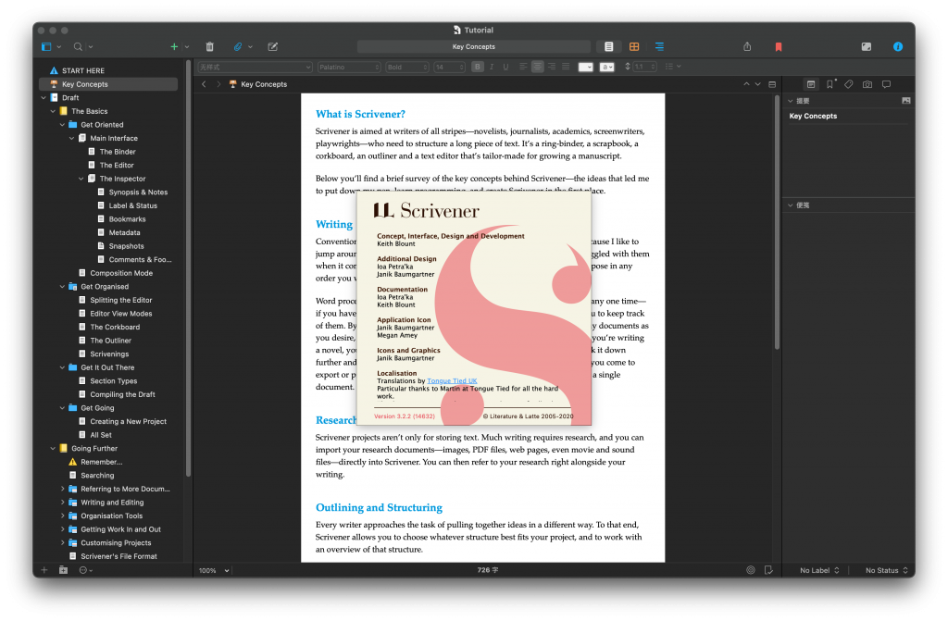Open the 100% zoom dropdown
The height and width of the screenshot is (621, 948).
(x=214, y=570)
